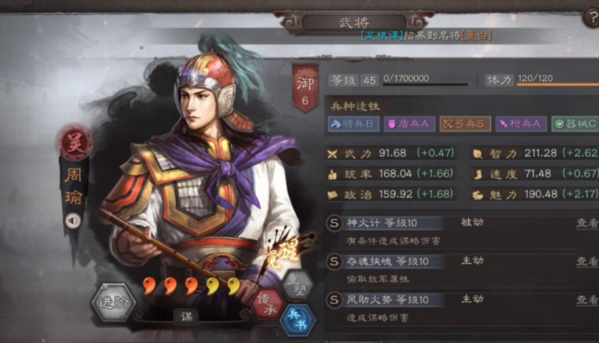This screenshot has width=599, height=343.
Task: Play Zhou Yu's voice with speaker icon
Action: coord(73,220)
